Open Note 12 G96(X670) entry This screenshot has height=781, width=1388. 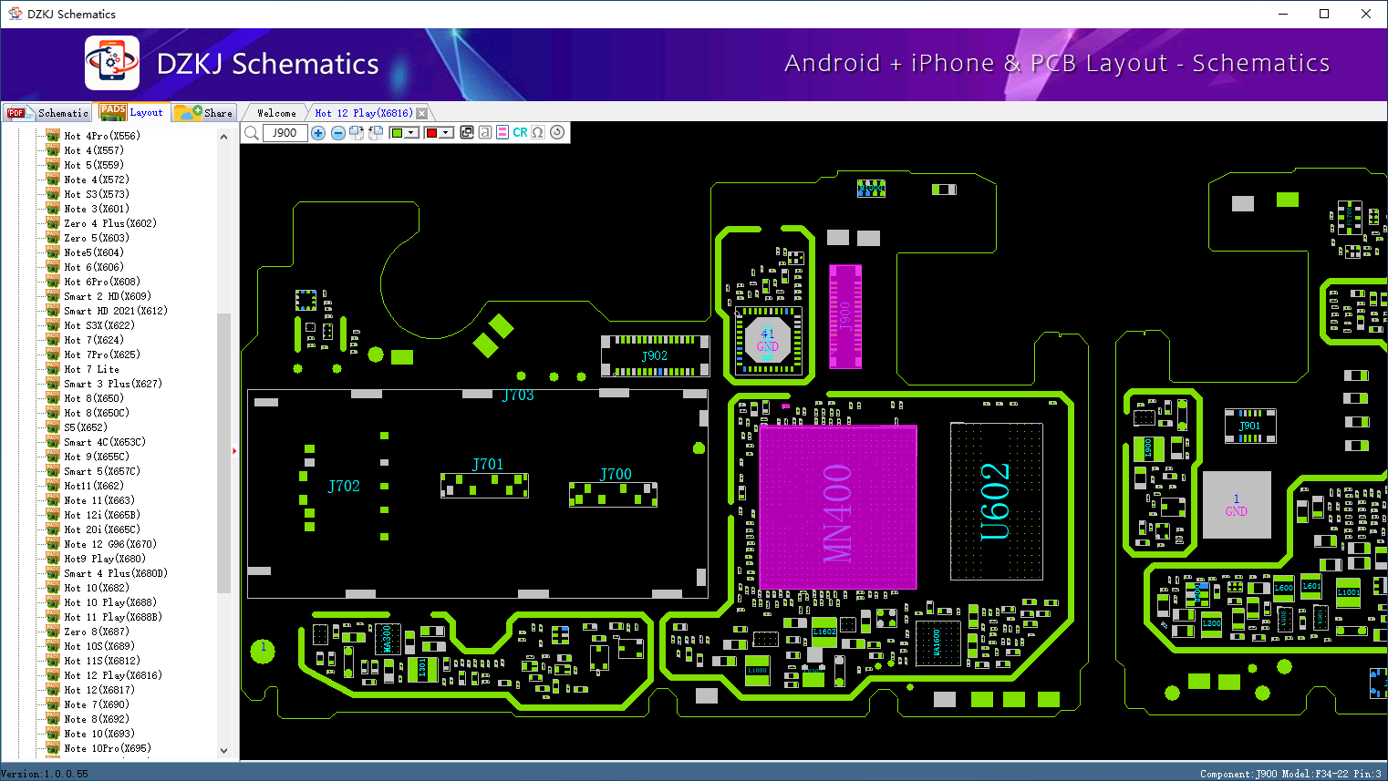click(110, 544)
